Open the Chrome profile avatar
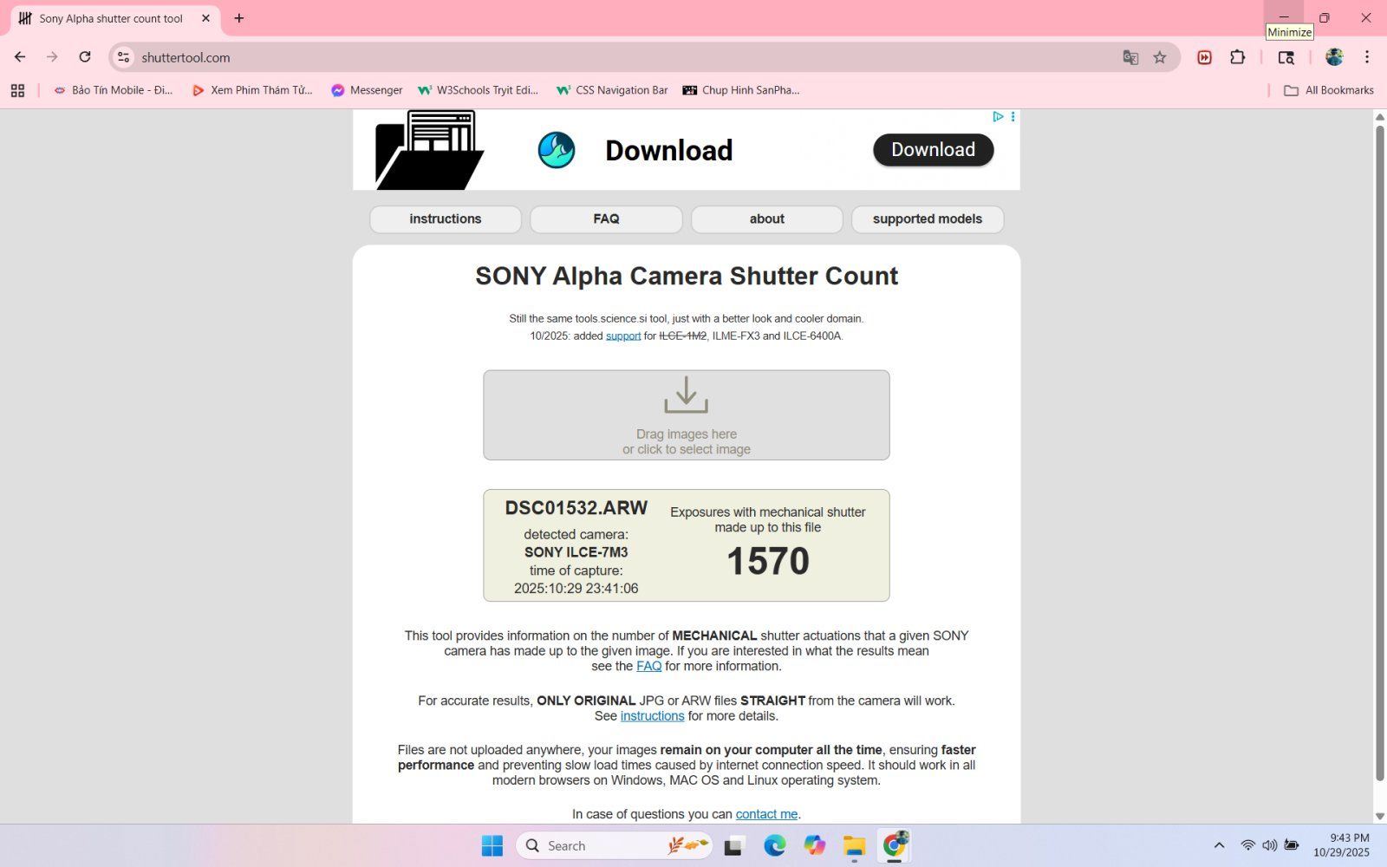This screenshot has height=867, width=1387. point(1334,57)
